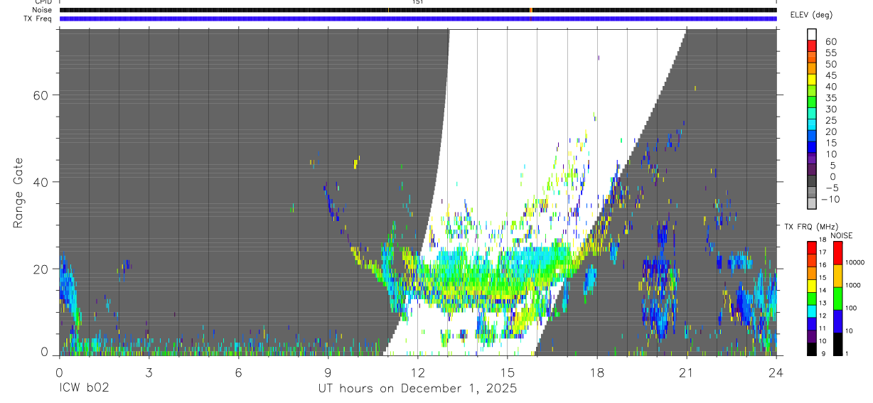Click the red ELEV colorbar segment below 60
This screenshot has height=403, width=873.
pyautogui.click(x=812, y=47)
